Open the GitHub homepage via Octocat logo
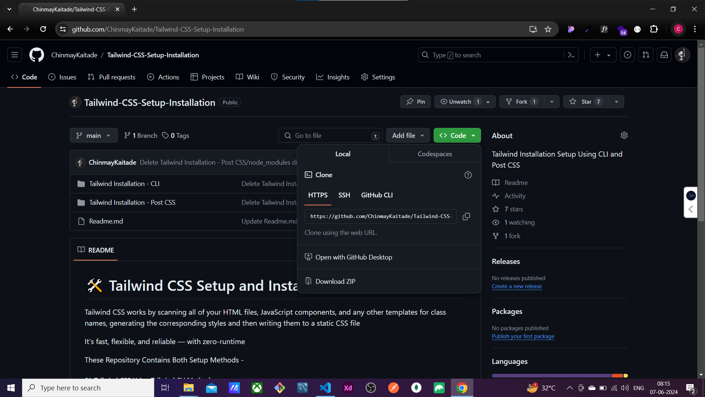 [37, 55]
